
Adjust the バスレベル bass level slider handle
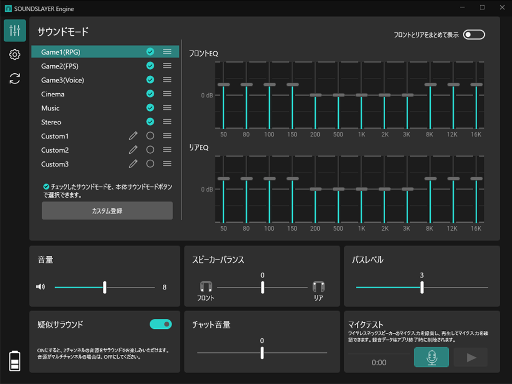tap(422, 287)
